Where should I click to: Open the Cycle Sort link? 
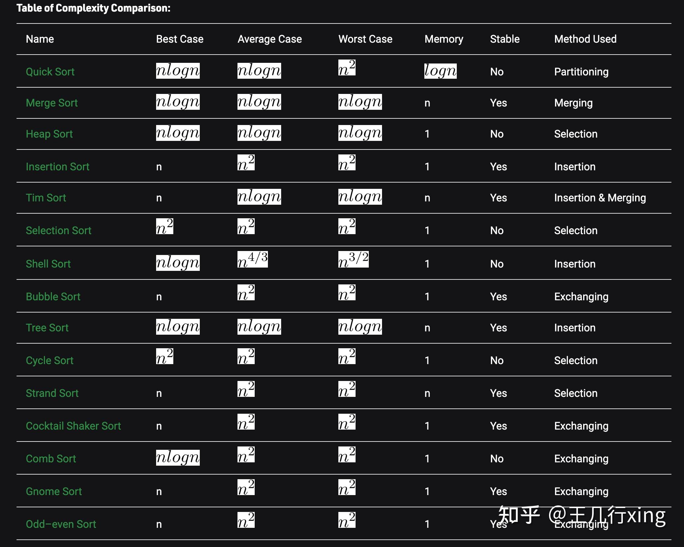click(49, 360)
